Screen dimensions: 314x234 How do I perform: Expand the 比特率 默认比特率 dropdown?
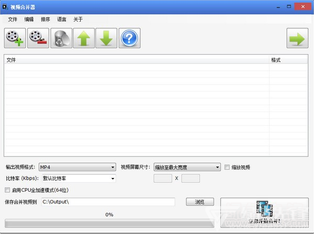pyautogui.click(x=79, y=179)
